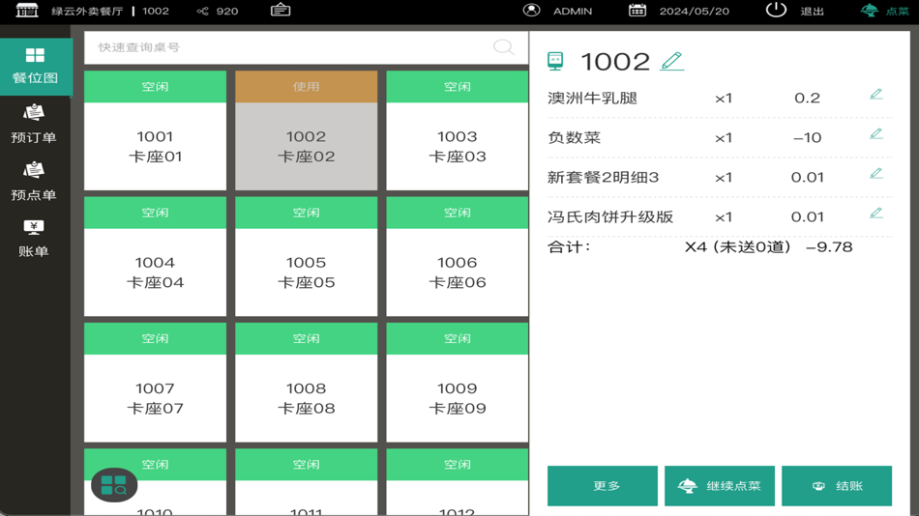Click the 点菜 dish icon at top right
This screenshot has height=516, width=919.
[x=870, y=10]
